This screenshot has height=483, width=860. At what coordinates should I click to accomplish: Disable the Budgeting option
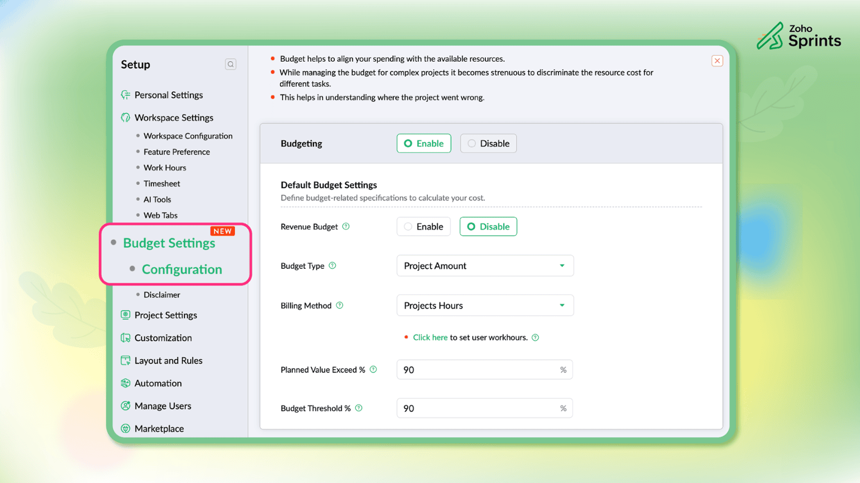click(x=488, y=143)
